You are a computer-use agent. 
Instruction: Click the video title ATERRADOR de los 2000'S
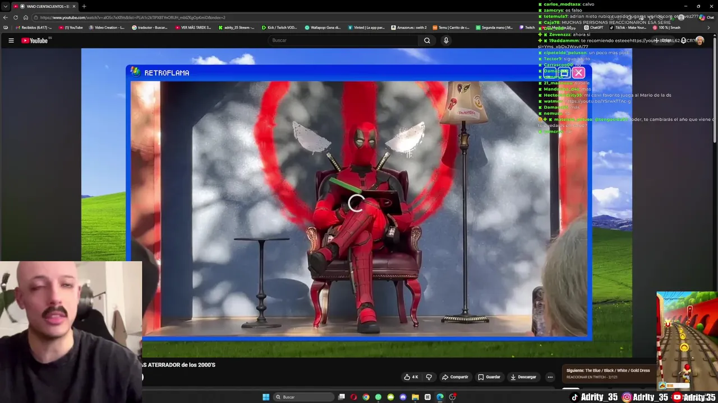pos(179,365)
